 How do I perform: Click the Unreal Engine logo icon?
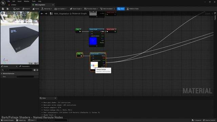(3, 3)
